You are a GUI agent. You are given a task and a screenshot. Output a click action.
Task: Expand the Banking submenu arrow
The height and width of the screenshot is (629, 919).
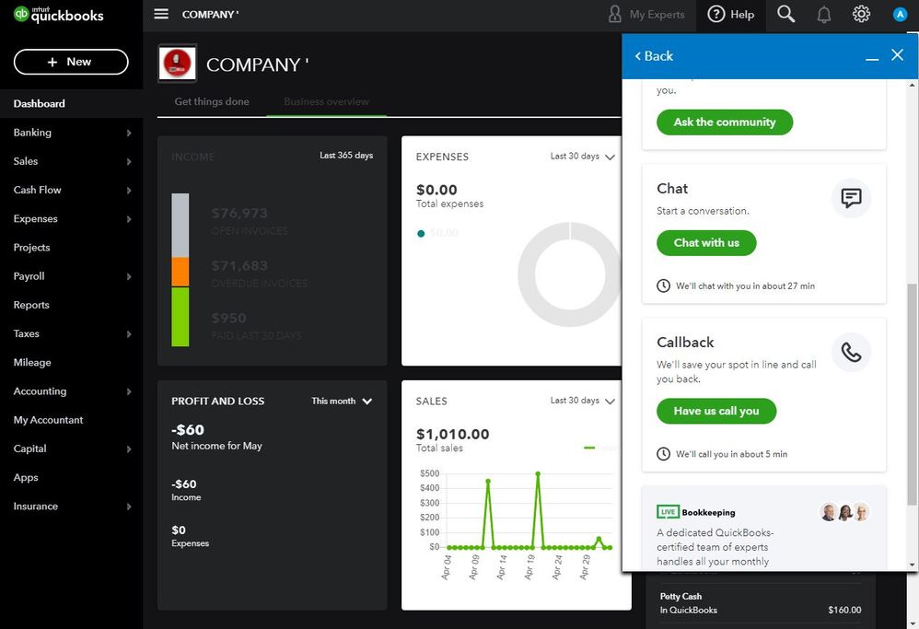(128, 133)
